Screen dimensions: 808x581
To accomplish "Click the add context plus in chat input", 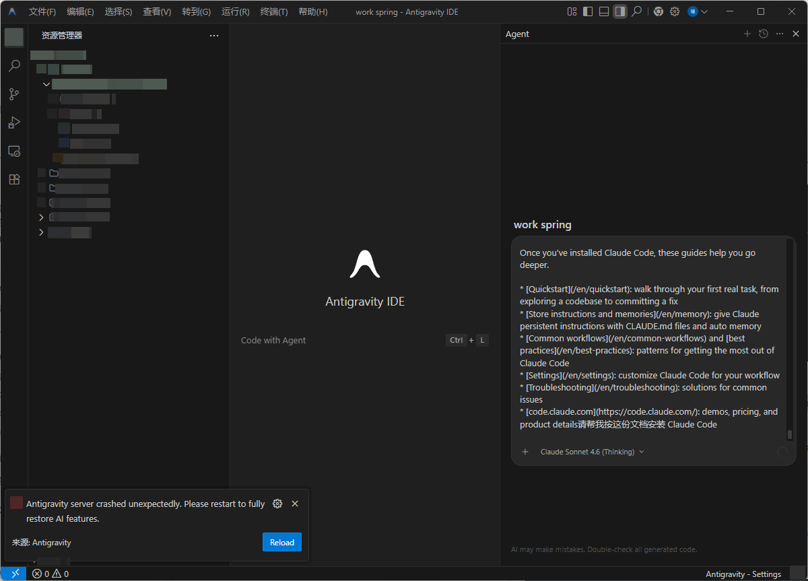I will tap(525, 452).
